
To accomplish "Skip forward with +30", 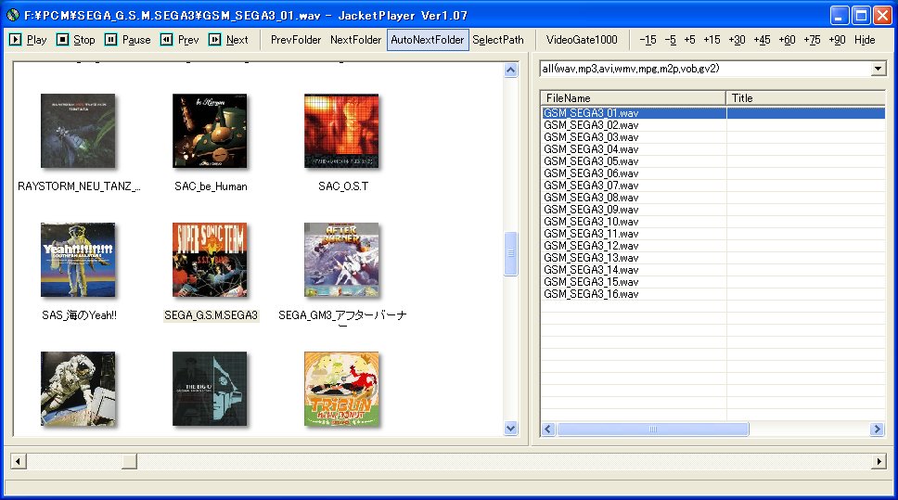I will pos(737,40).
